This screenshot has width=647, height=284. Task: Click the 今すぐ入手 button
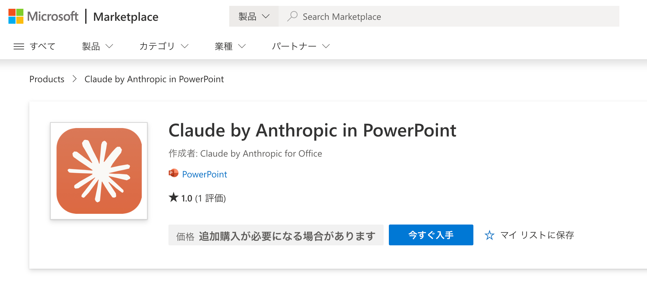(430, 235)
